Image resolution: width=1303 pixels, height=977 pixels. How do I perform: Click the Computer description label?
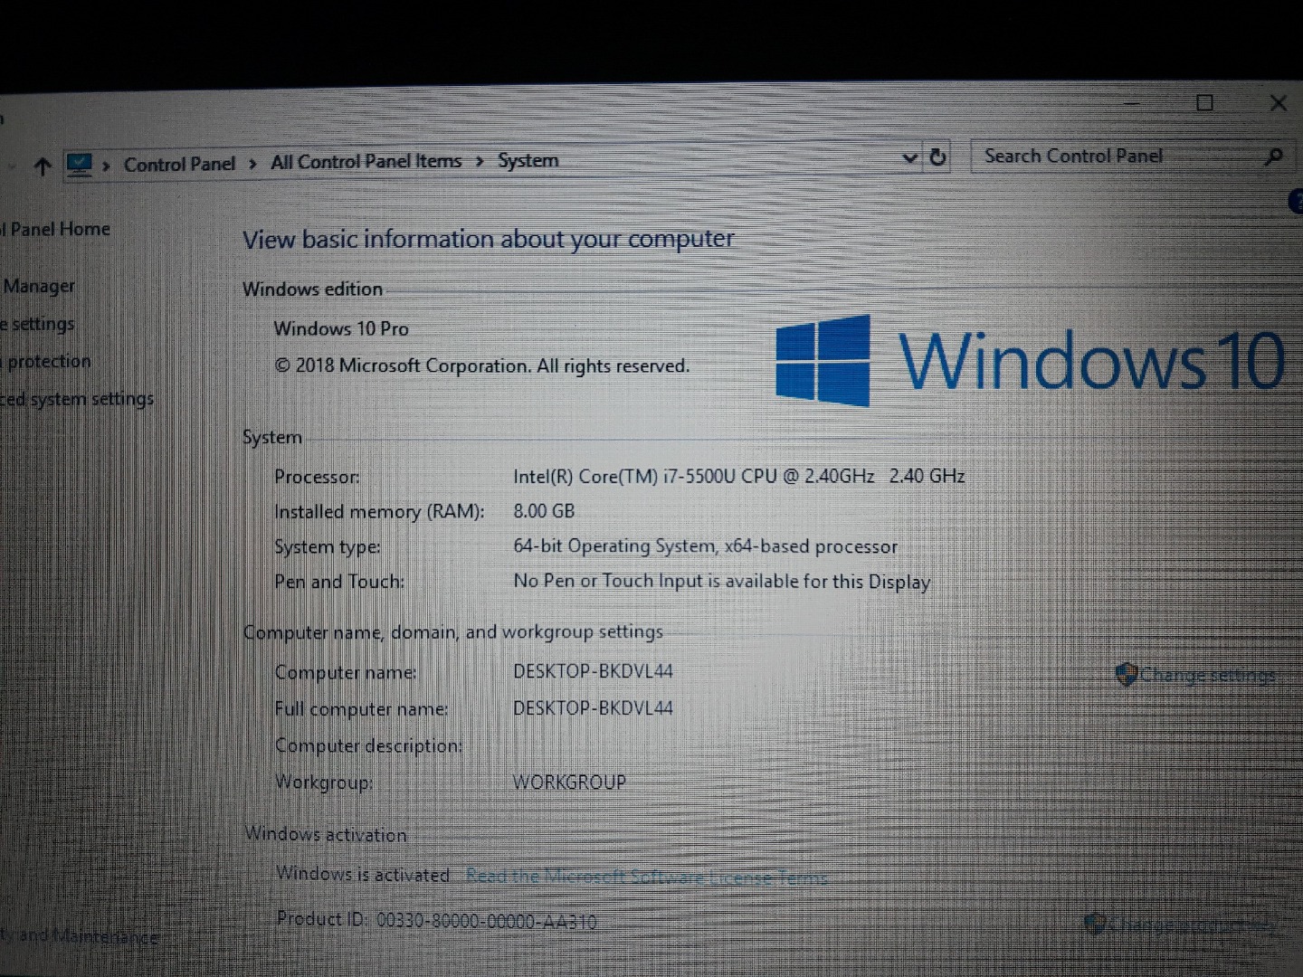pyautogui.click(x=368, y=745)
